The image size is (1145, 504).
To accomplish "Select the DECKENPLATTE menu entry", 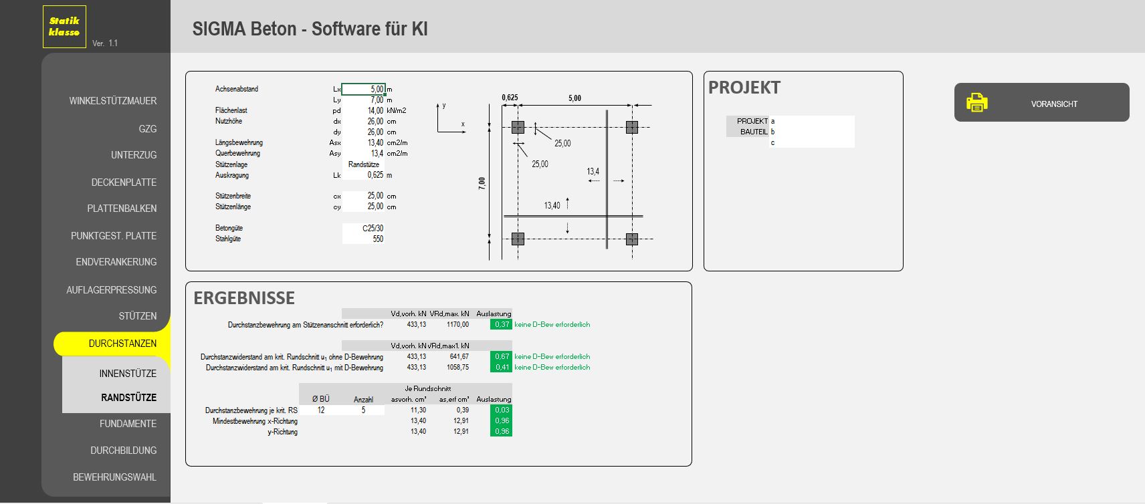I will (x=124, y=182).
